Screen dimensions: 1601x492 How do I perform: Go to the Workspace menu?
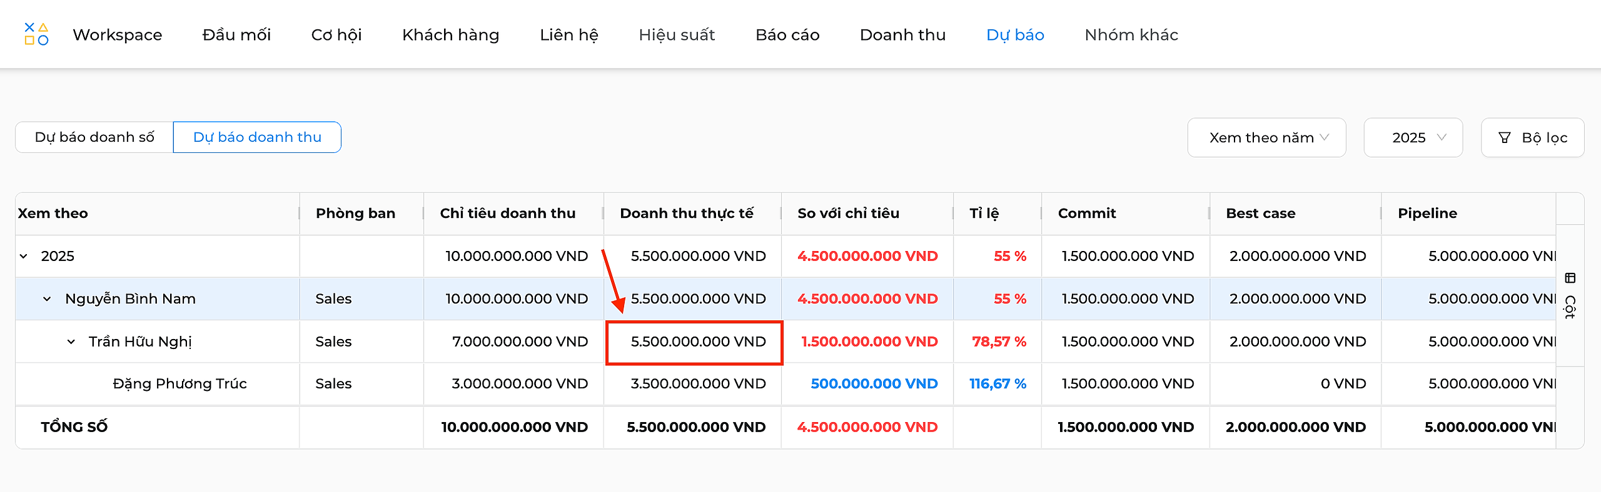(x=118, y=35)
